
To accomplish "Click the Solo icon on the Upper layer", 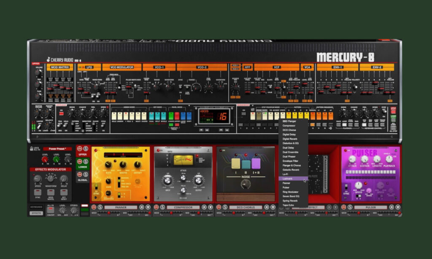I will coord(85,148).
